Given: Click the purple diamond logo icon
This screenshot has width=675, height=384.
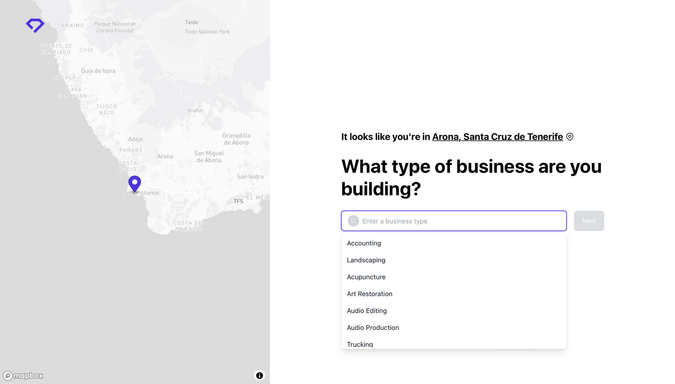Looking at the screenshot, I should pos(35,25).
